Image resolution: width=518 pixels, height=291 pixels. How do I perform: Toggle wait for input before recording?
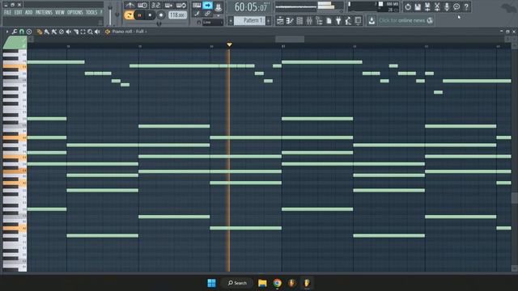pyautogui.click(x=142, y=6)
